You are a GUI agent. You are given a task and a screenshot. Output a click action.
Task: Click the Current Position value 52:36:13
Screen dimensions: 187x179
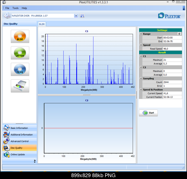point(173,97)
